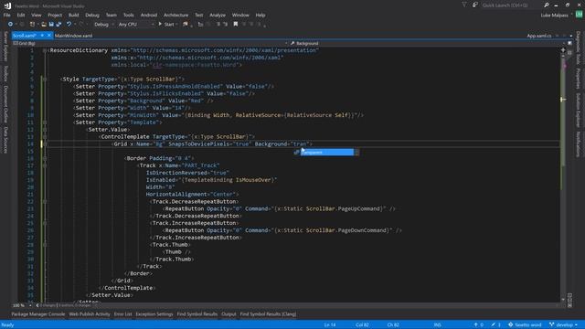Collapse the ControlTemplate outlining node on line 13
This screenshot has width=585, height=329.
pyautogui.click(x=45, y=137)
